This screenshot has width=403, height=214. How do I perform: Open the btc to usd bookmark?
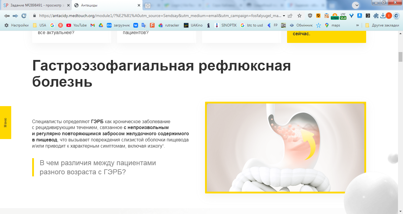252,25
